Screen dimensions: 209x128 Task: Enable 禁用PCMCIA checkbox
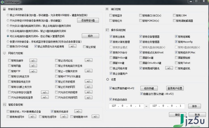click(x=140, y=21)
